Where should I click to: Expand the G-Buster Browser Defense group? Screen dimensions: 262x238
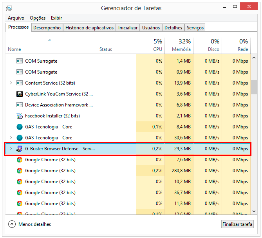pos(11,149)
